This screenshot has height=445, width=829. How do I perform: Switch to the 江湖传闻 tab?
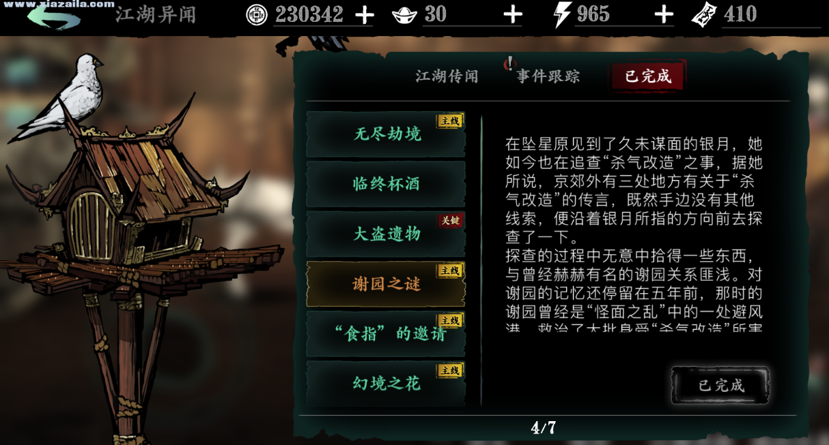tap(447, 76)
